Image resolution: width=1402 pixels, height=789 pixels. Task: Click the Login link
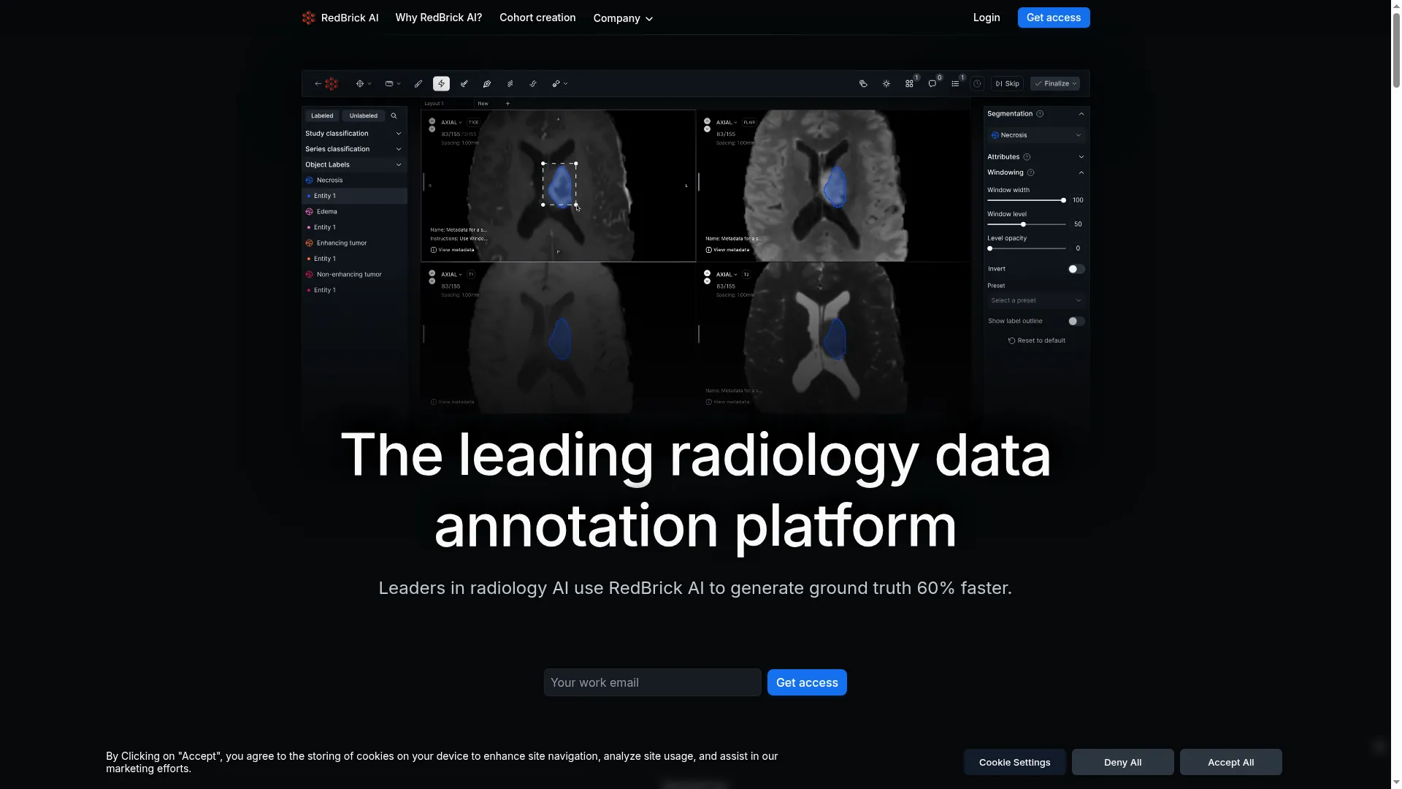pos(987,18)
